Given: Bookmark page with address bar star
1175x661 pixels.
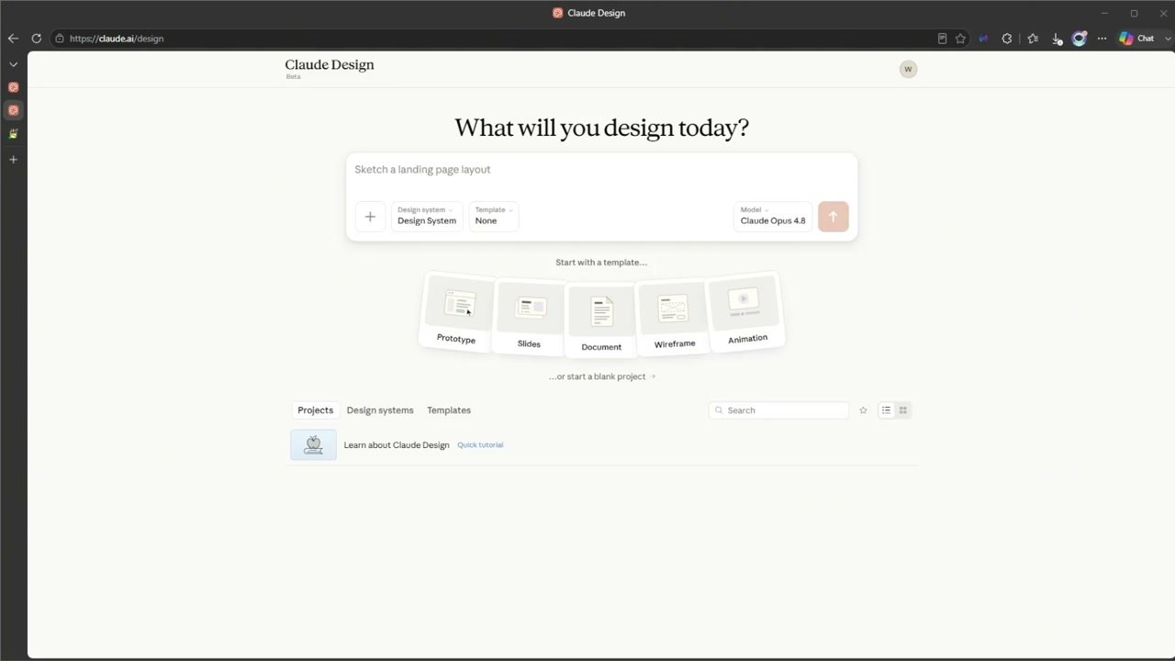Looking at the screenshot, I should pyautogui.click(x=960, y=39).
